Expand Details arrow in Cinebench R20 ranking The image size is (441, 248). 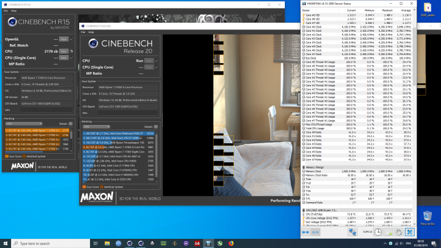pos(156,127)
